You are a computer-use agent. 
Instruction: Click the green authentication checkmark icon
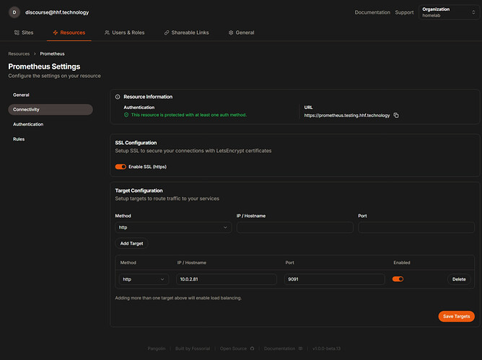126,115
